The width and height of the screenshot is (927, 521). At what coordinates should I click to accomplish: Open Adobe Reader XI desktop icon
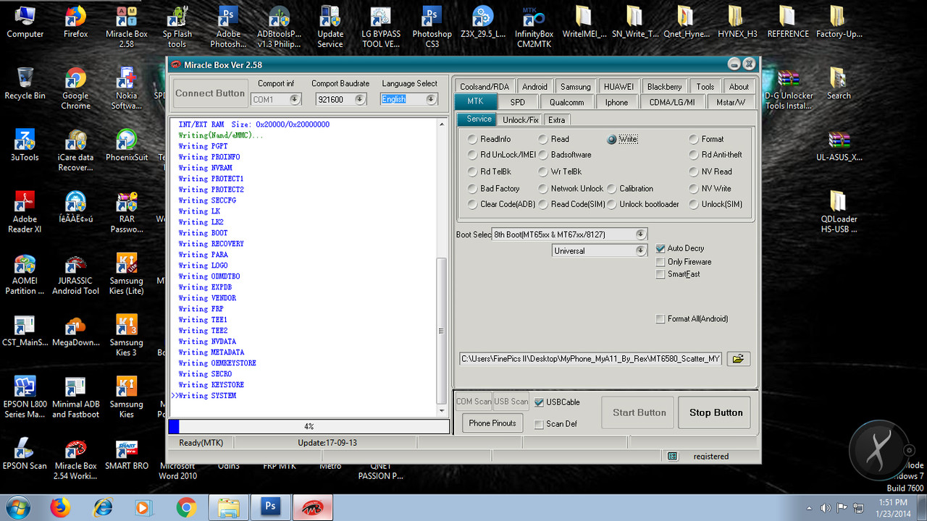coord(25,212)
